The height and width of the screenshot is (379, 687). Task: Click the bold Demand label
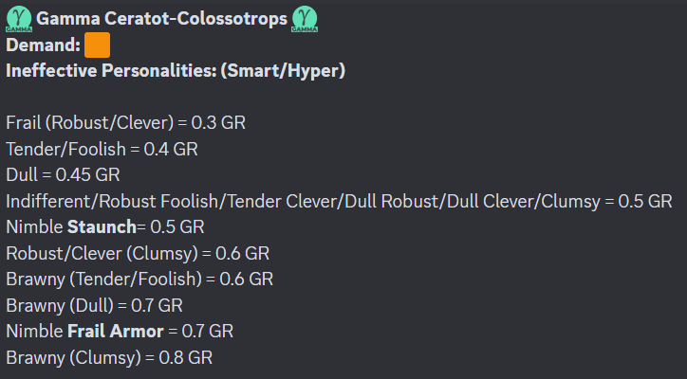(x=43, y=45)
